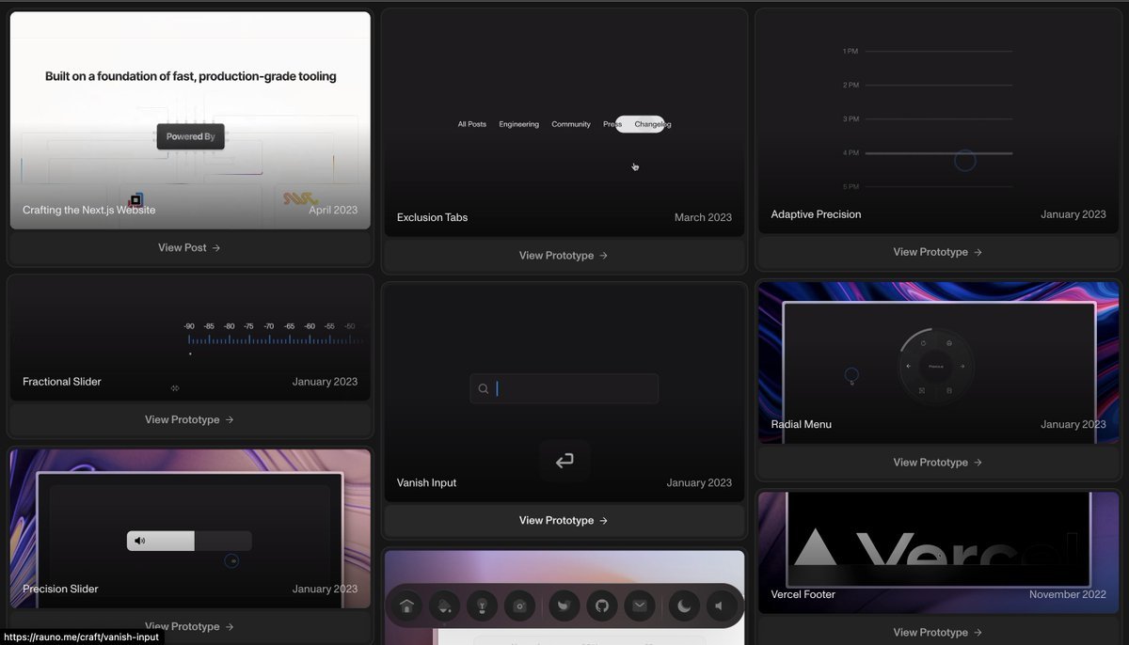
Task: Click the Twitter bird icon in the dock
Action: coord(564,606)
